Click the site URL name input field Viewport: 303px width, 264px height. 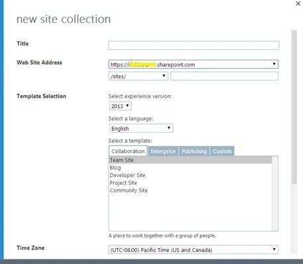click(x=224, y=76)
